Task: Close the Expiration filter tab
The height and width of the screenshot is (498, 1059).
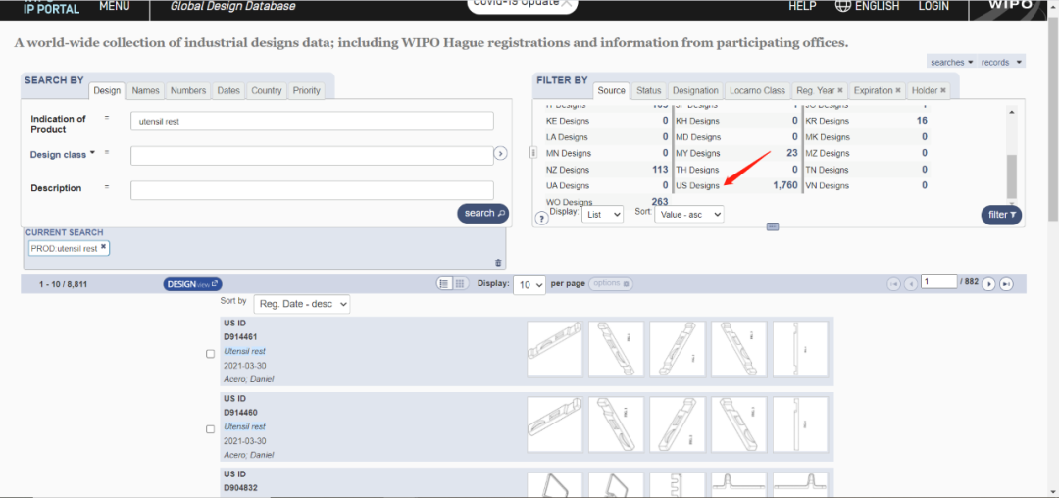Action: tap(898, 90)
